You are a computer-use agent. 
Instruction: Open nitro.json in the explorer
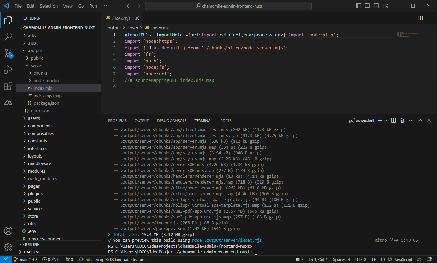(x=59, y=111)
